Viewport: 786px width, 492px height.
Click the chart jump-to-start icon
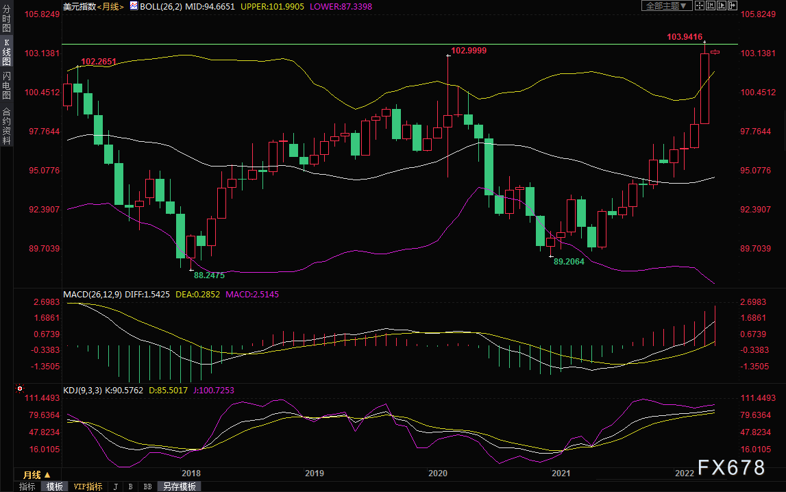click(x=711, y=5)
